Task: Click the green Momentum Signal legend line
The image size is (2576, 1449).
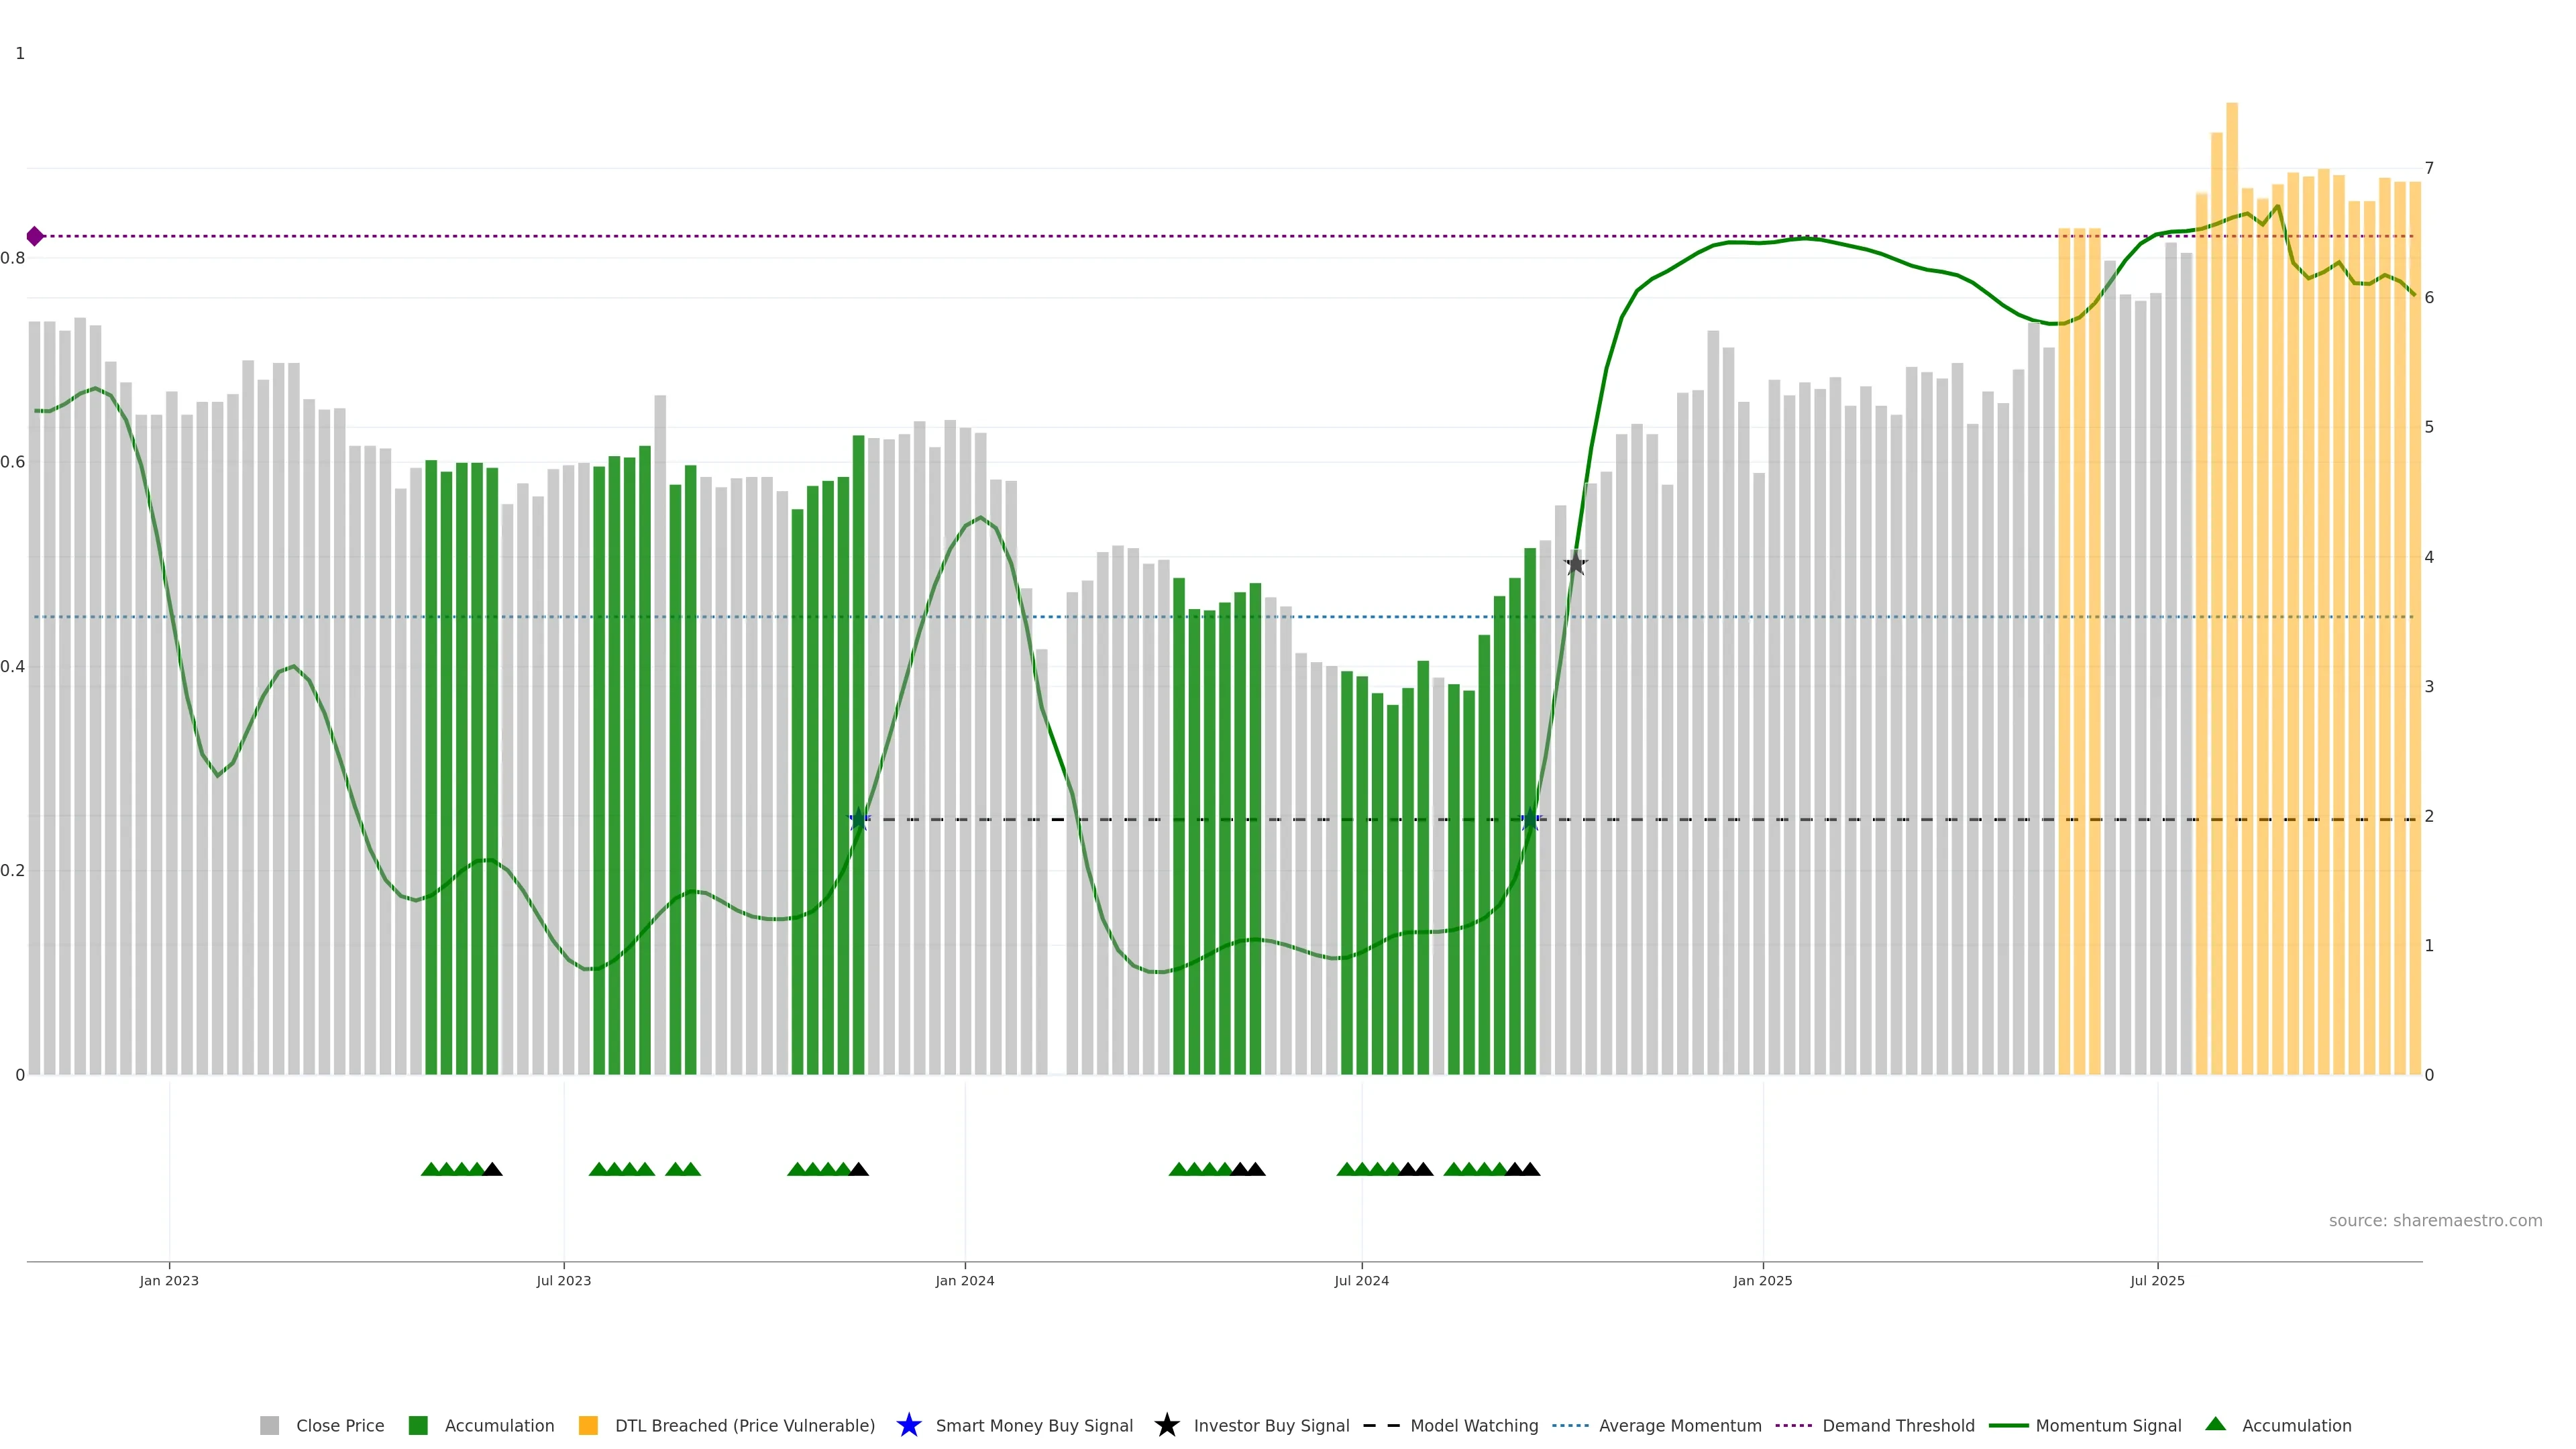Action: [2008, 1425]
